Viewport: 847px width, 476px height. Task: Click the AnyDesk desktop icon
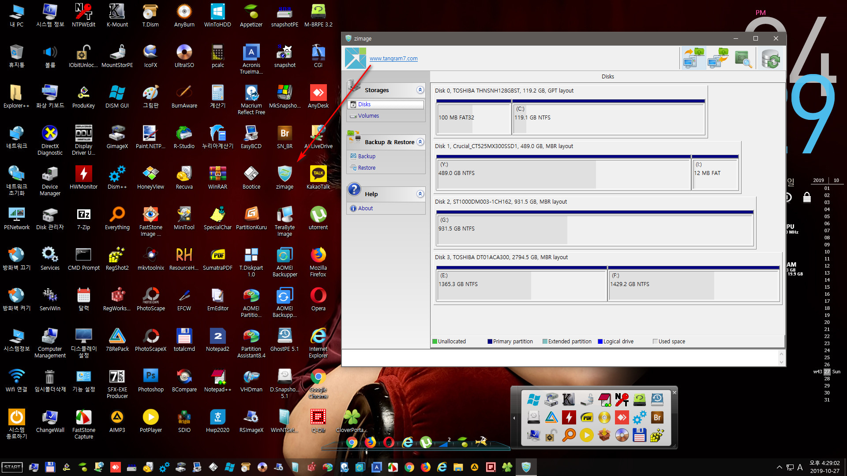pos(318,96)
